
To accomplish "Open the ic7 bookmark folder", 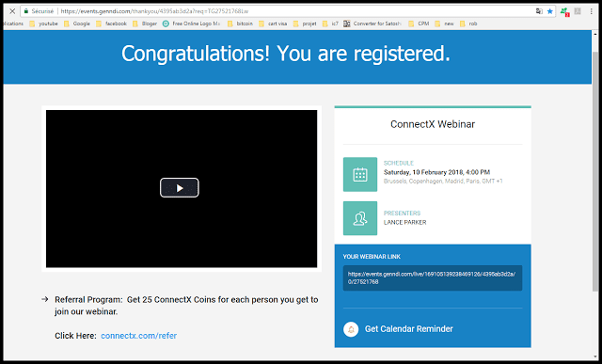I will coord(330,24).
